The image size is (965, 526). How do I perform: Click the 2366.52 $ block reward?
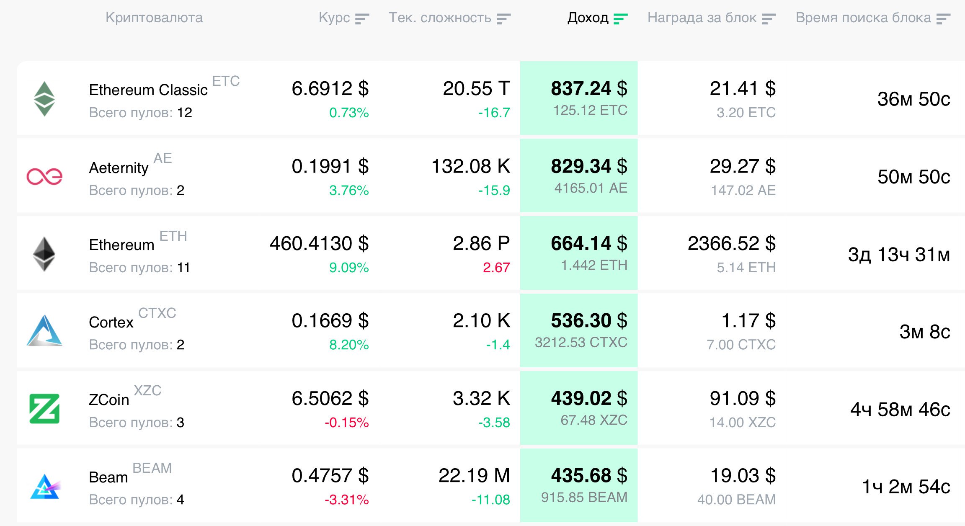coord(732,244)
